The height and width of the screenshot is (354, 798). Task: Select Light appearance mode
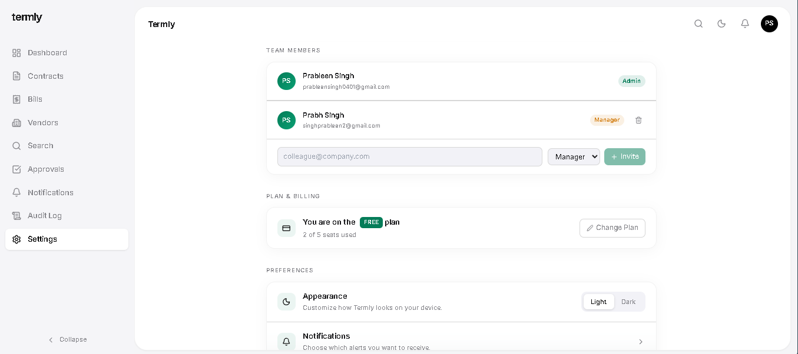598,302
